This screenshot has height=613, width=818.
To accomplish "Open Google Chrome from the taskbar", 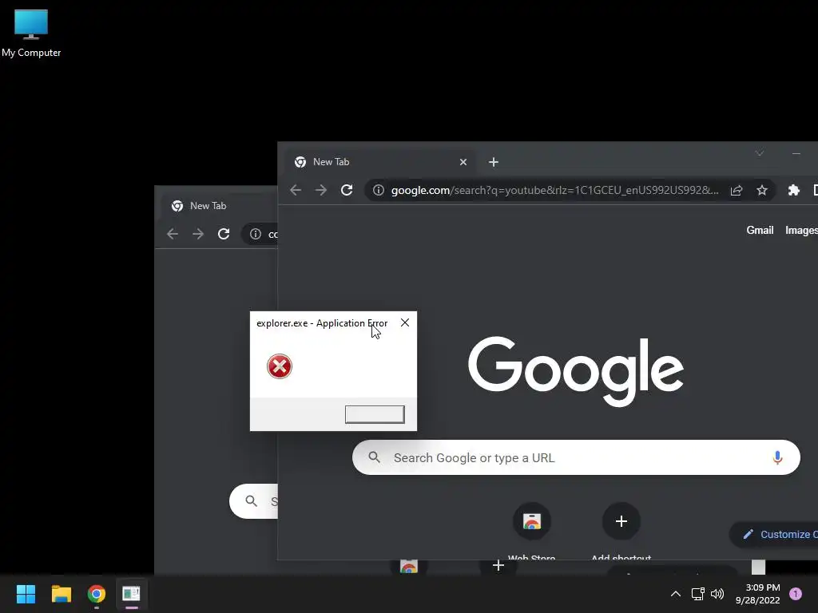I will coord(97,594).
